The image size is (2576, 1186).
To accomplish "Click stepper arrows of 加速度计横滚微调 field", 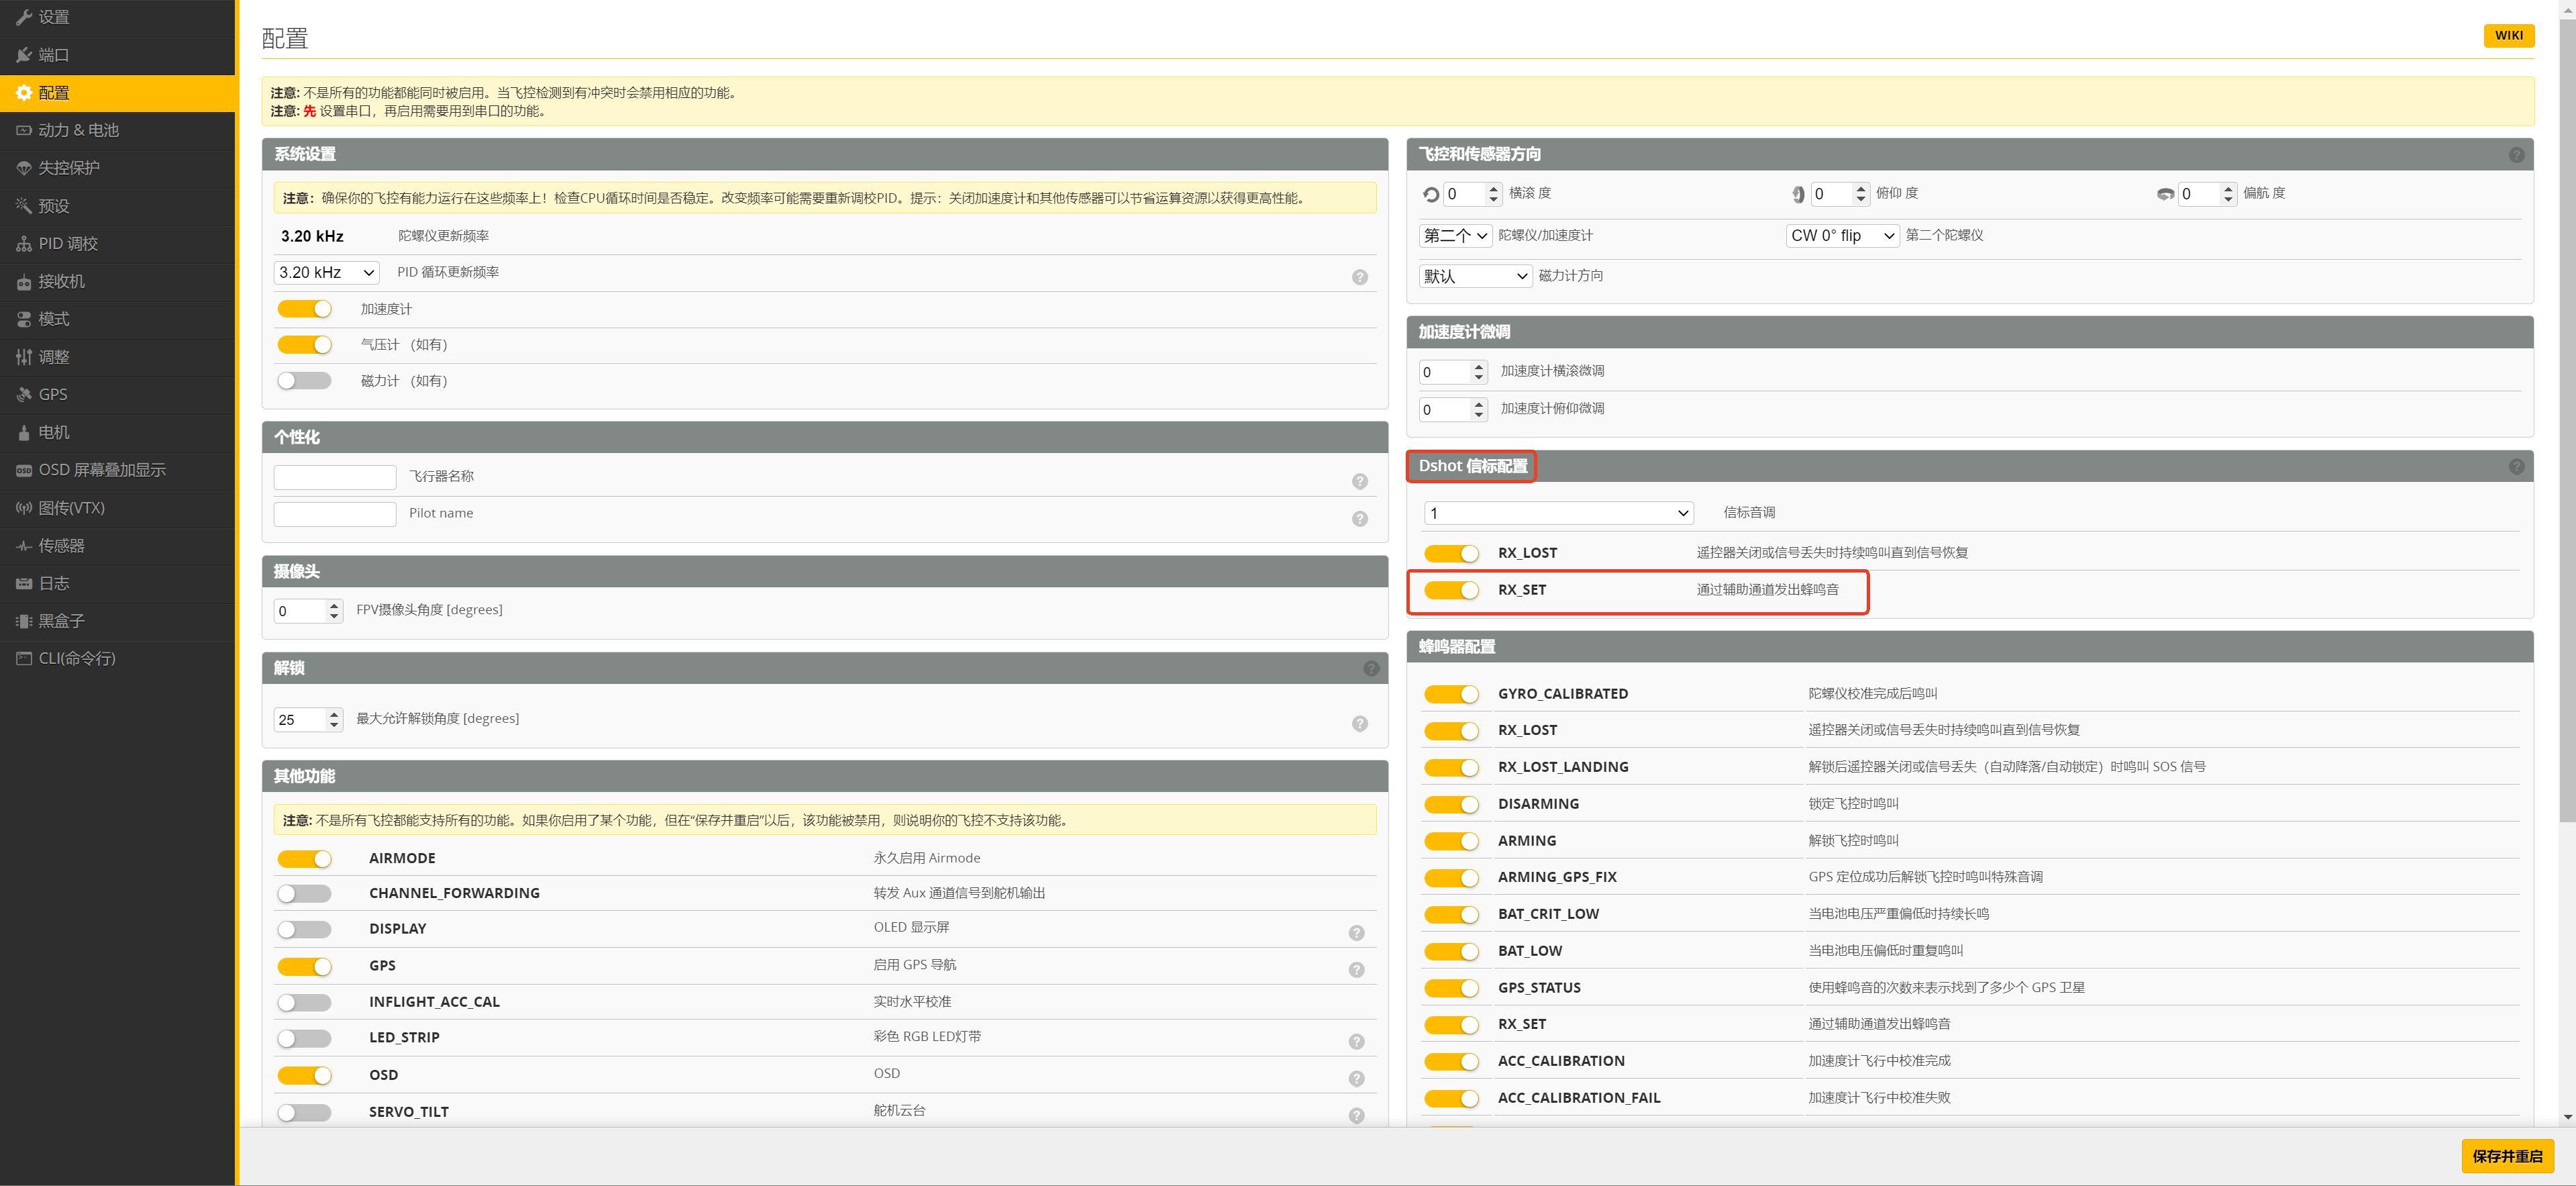I will pos(1478,373).
